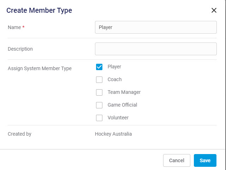Click the Name field label
This screenshot has width=226, height=170.
tap(14, 27)
